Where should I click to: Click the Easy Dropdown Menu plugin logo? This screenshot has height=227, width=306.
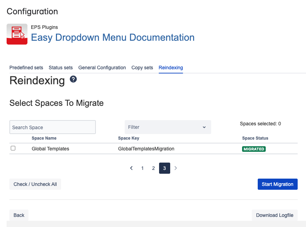tap(17, 34)
